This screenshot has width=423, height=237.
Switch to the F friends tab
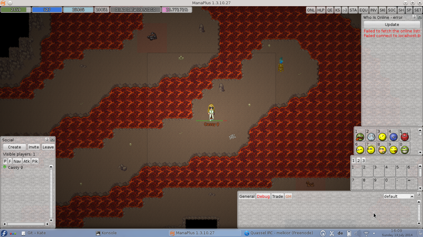click(10, 161)
